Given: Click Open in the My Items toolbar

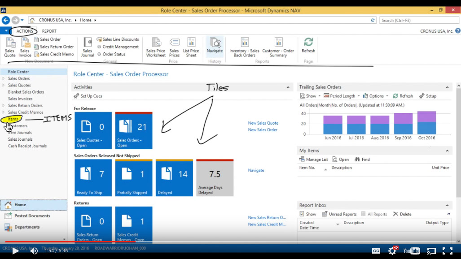Looking at the screenshot, I should 340,159.
